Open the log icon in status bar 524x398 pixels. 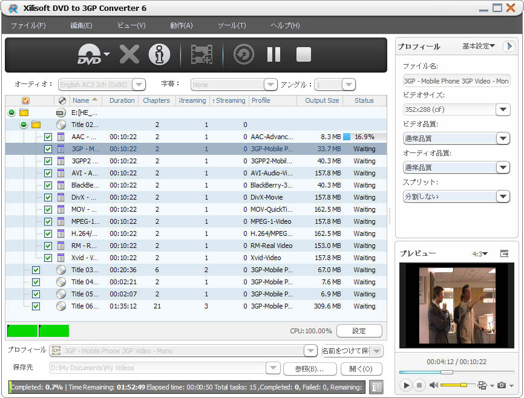(x=376, y=387)
